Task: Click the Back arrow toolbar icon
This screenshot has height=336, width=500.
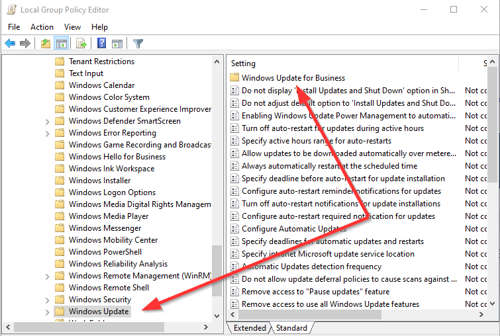Action: click(10, 43)
